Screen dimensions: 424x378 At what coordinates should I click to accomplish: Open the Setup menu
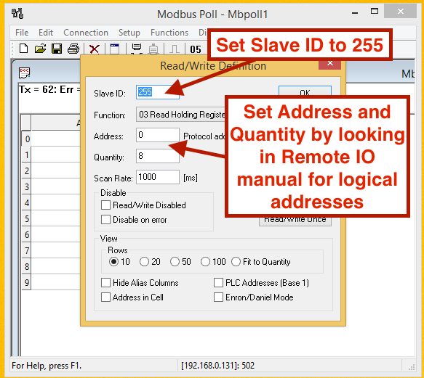pyautogui.click(x=129, y=33)
